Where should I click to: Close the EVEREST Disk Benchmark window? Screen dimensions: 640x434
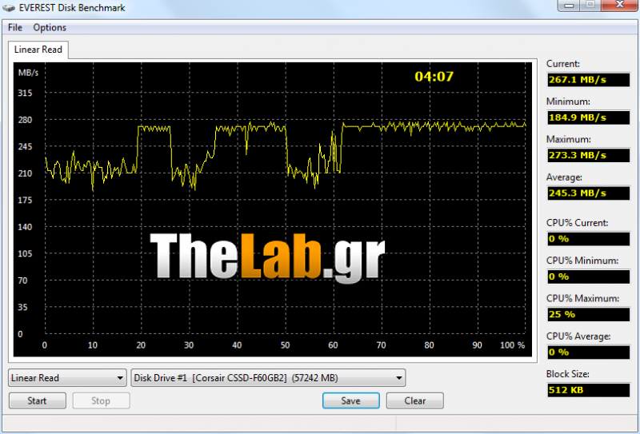click(619, 5)
